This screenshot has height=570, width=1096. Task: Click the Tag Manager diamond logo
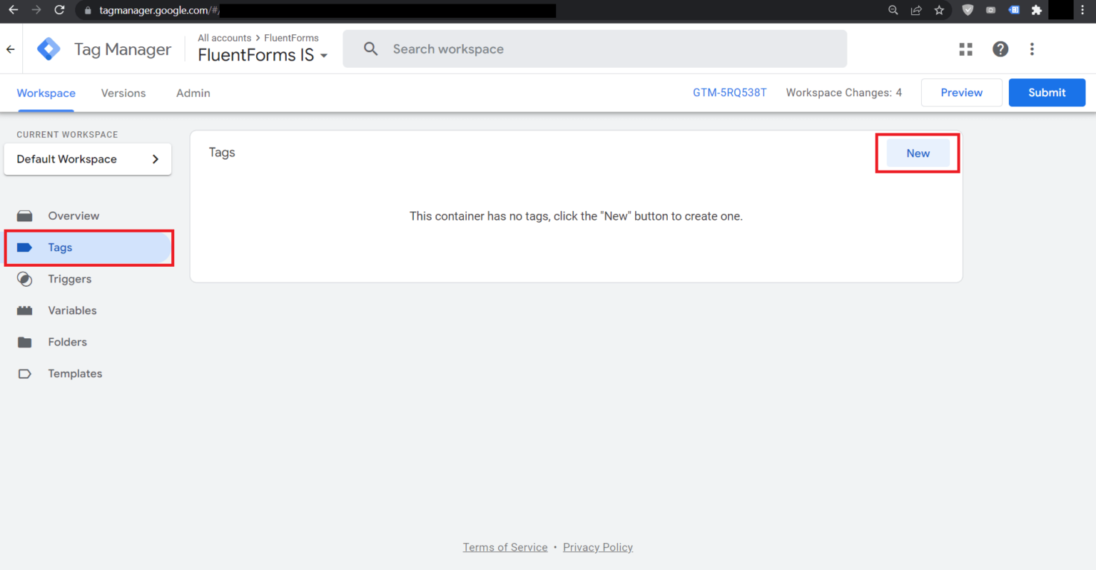tap(48, 49)
